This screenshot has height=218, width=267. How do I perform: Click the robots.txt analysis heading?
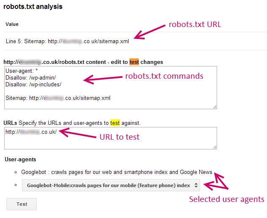(x=33, y=7)
